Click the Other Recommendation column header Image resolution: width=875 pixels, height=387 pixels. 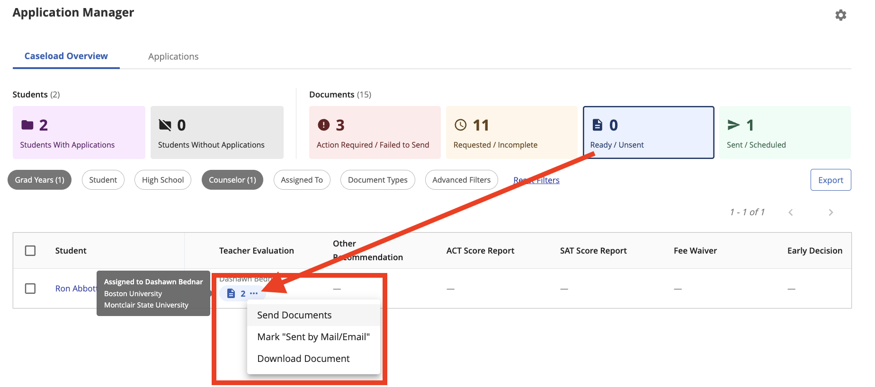click(x=368, y=250)
